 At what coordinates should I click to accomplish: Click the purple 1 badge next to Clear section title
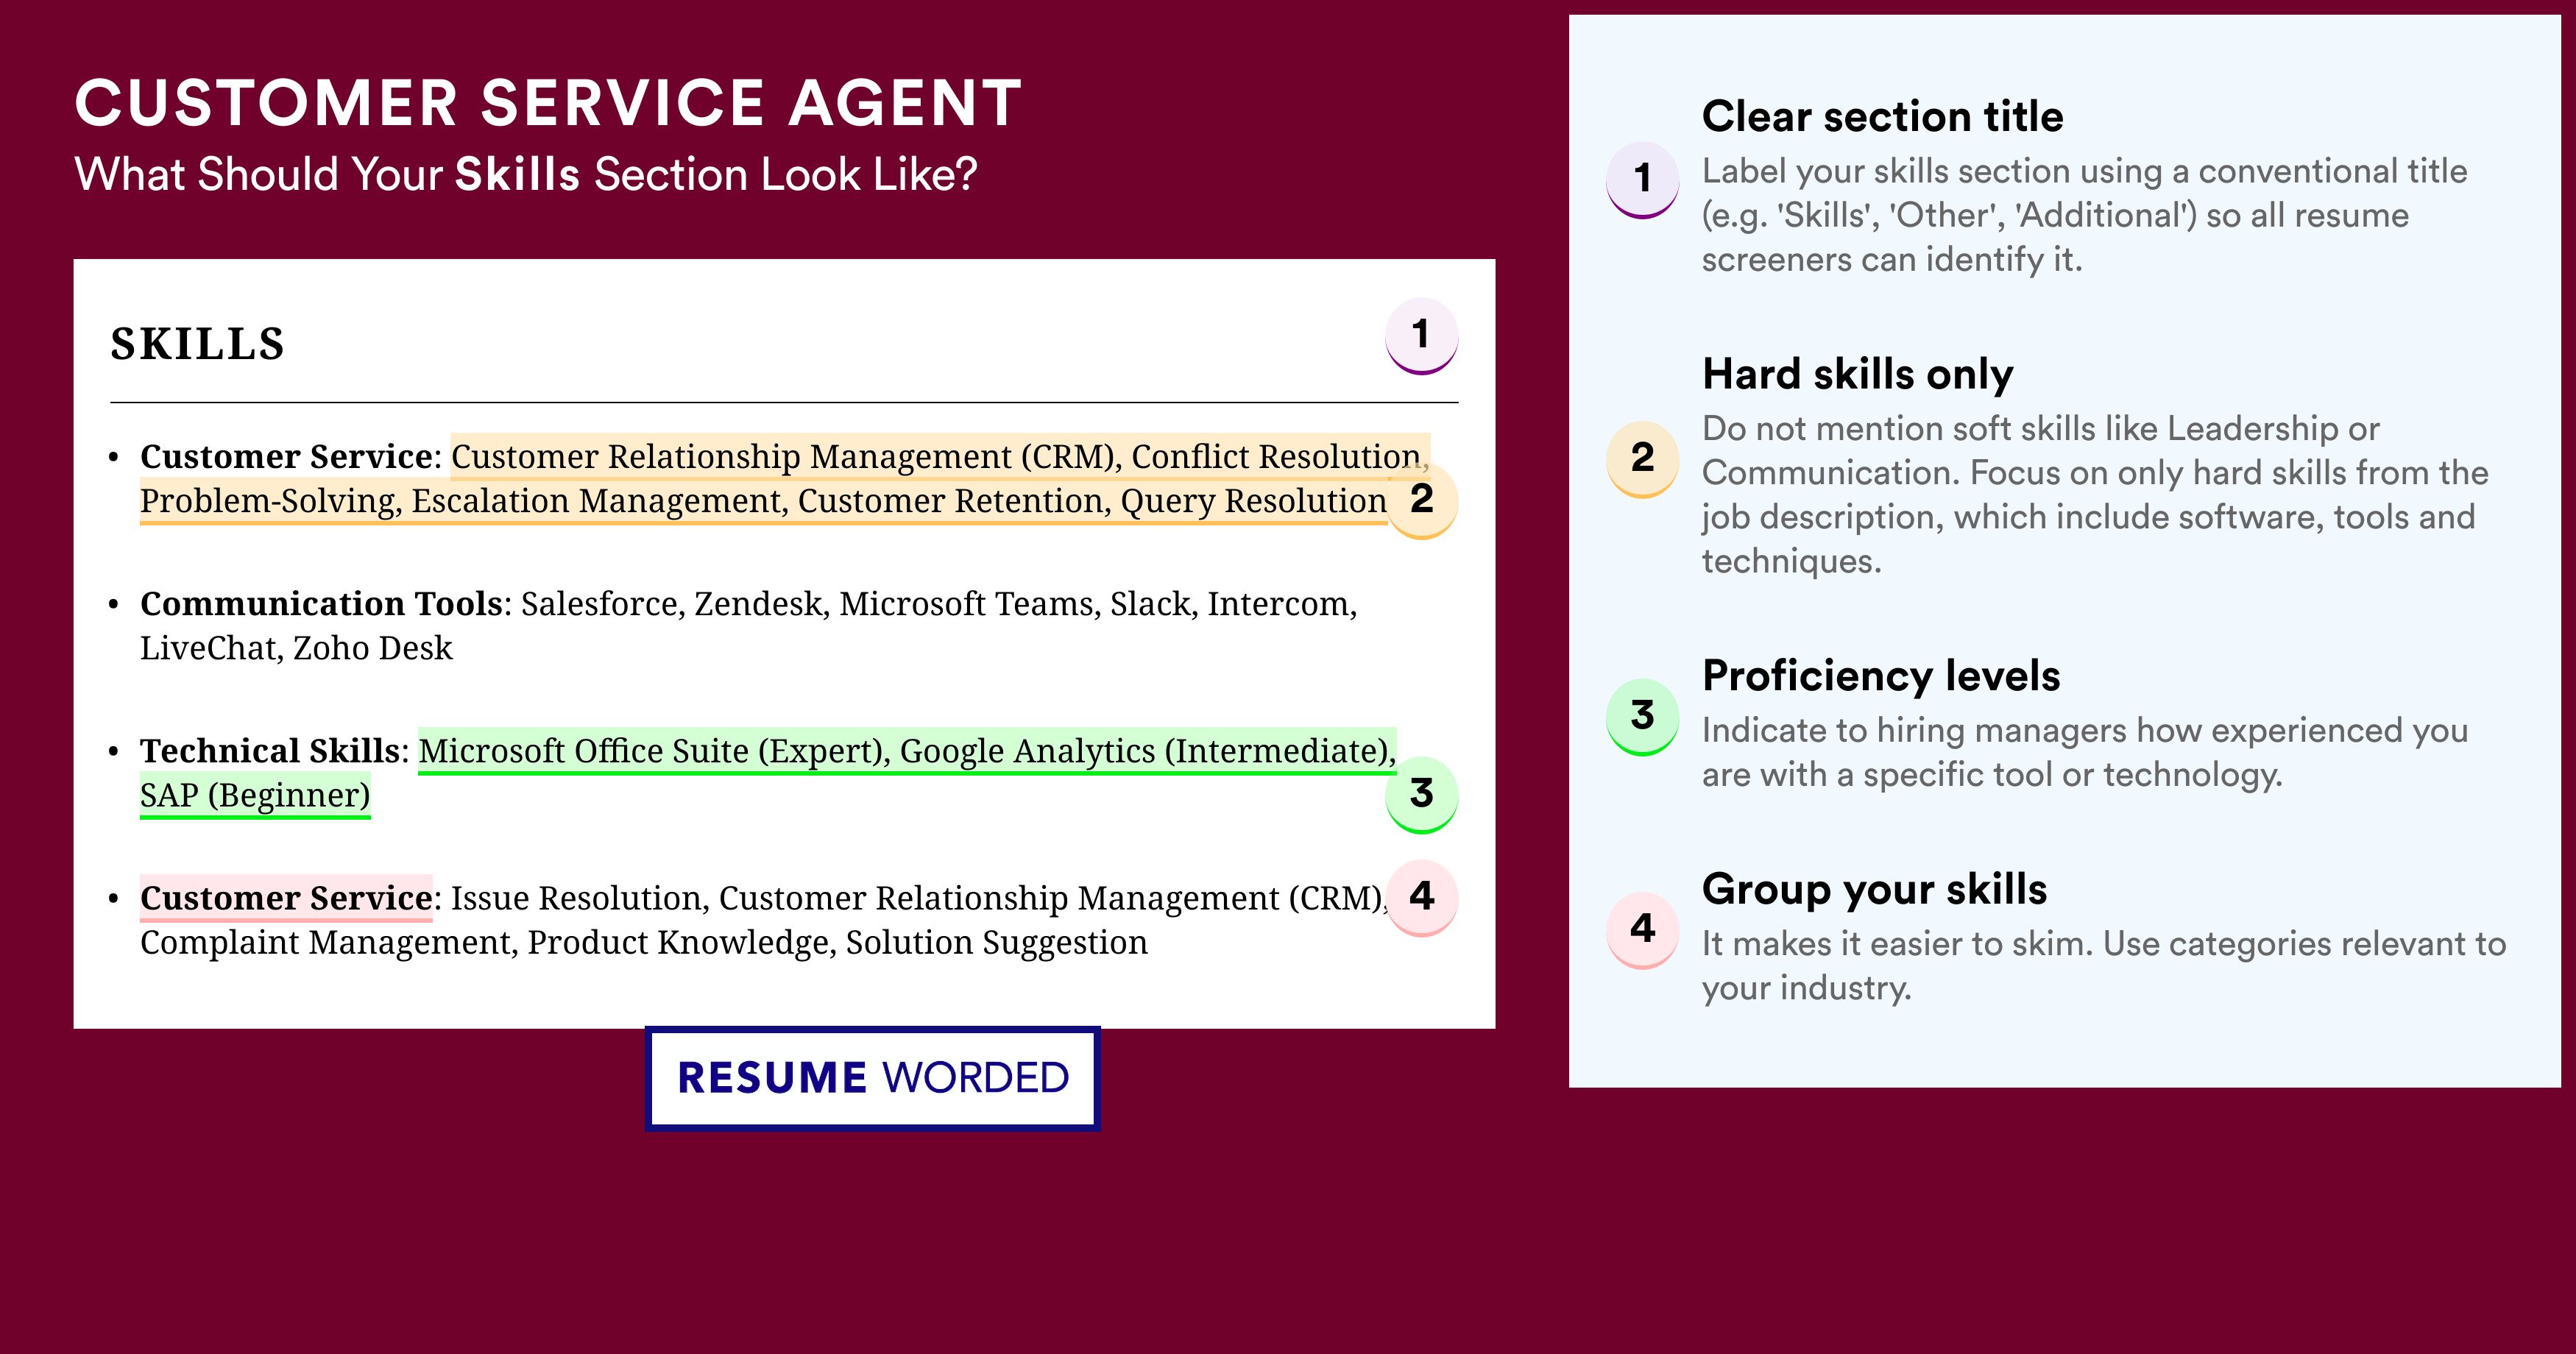[x=1642, y=180]
